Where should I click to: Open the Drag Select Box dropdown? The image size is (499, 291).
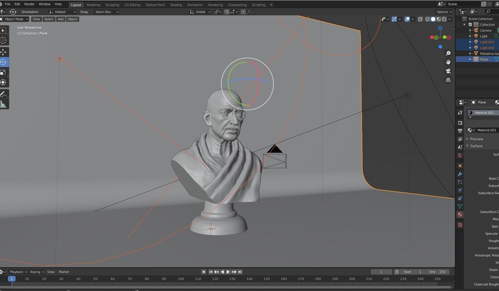tap(107, 12)
